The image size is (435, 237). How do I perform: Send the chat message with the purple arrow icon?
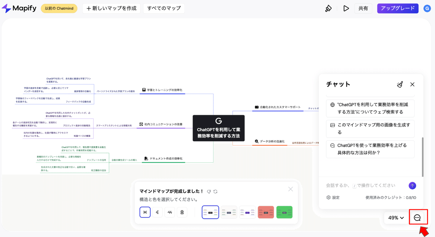click(x=412, y=185)
